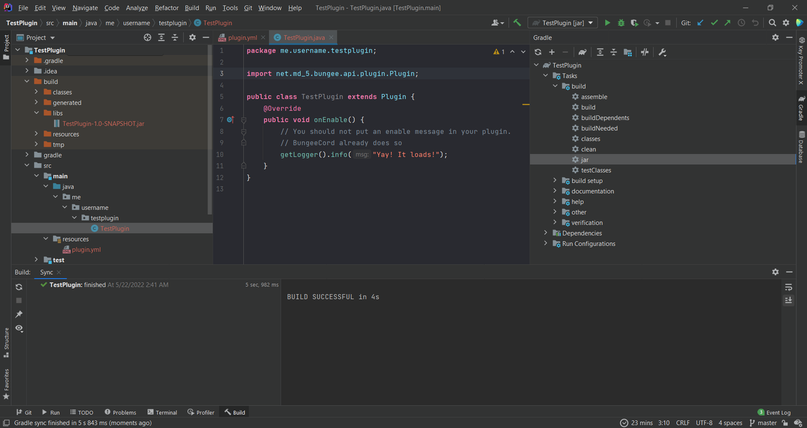
Task: Reload all Gradle projects with the sync icon
Action: click(538, 52)
